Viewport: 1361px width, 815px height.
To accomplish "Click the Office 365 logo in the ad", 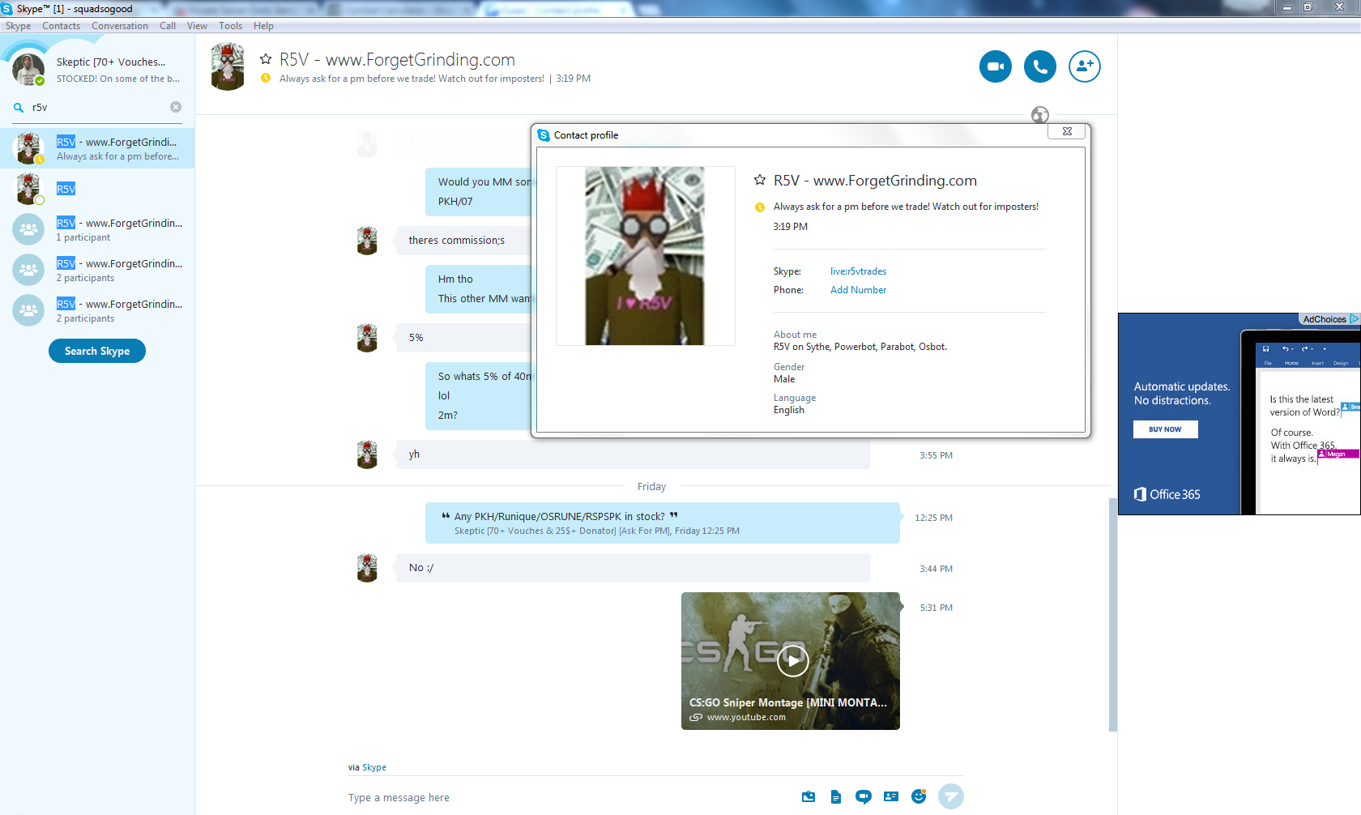I will coord(1167,494).
